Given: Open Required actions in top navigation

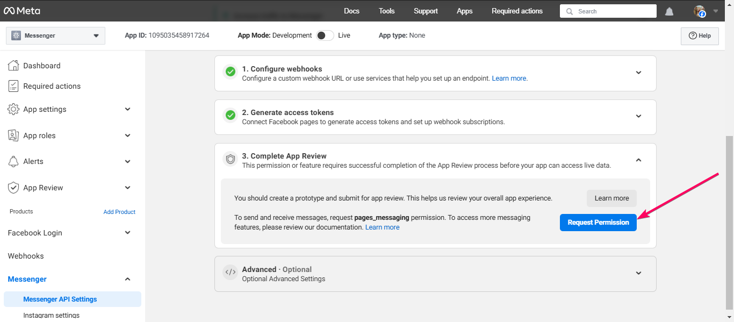Looking at the screenshot, I should tap(517, 11).
